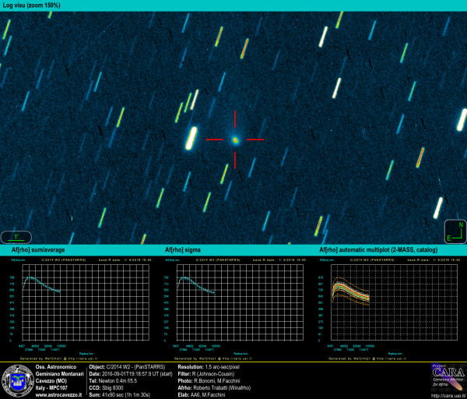
Task: Select the Af[rho] sum/average plot
Action: point(78,305)
